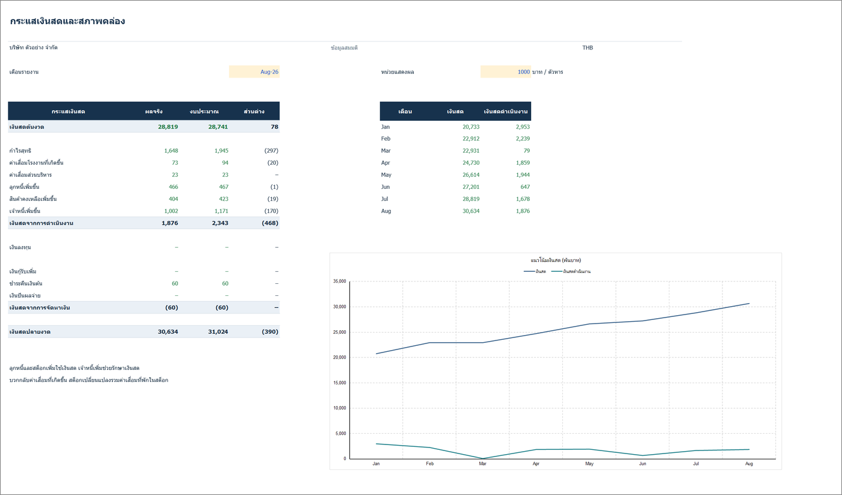Click the actual net profit value '1,648'
842x495 pixels.
pyautogui.click(x=171, y=151)
